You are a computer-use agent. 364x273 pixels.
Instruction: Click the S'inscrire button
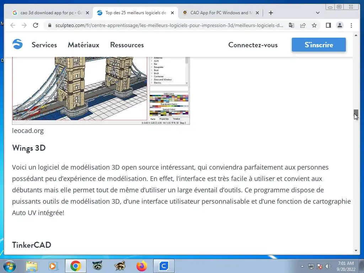319,44
